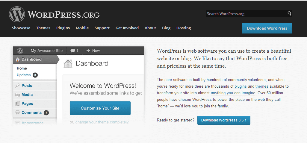Click the Updates count badge
The height and width of the screenshot is (146, 307).
pos(35,75)
